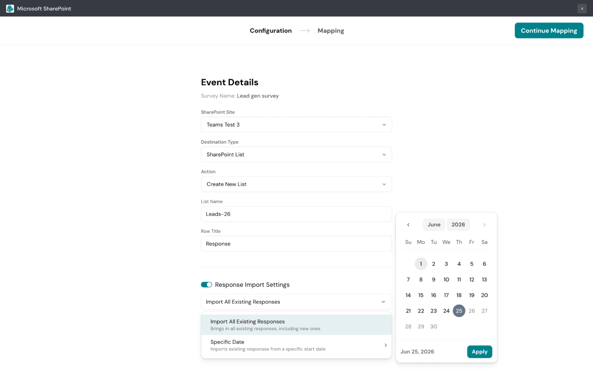
Task: Select June 17 in calendar
Action: click(446, 295)
